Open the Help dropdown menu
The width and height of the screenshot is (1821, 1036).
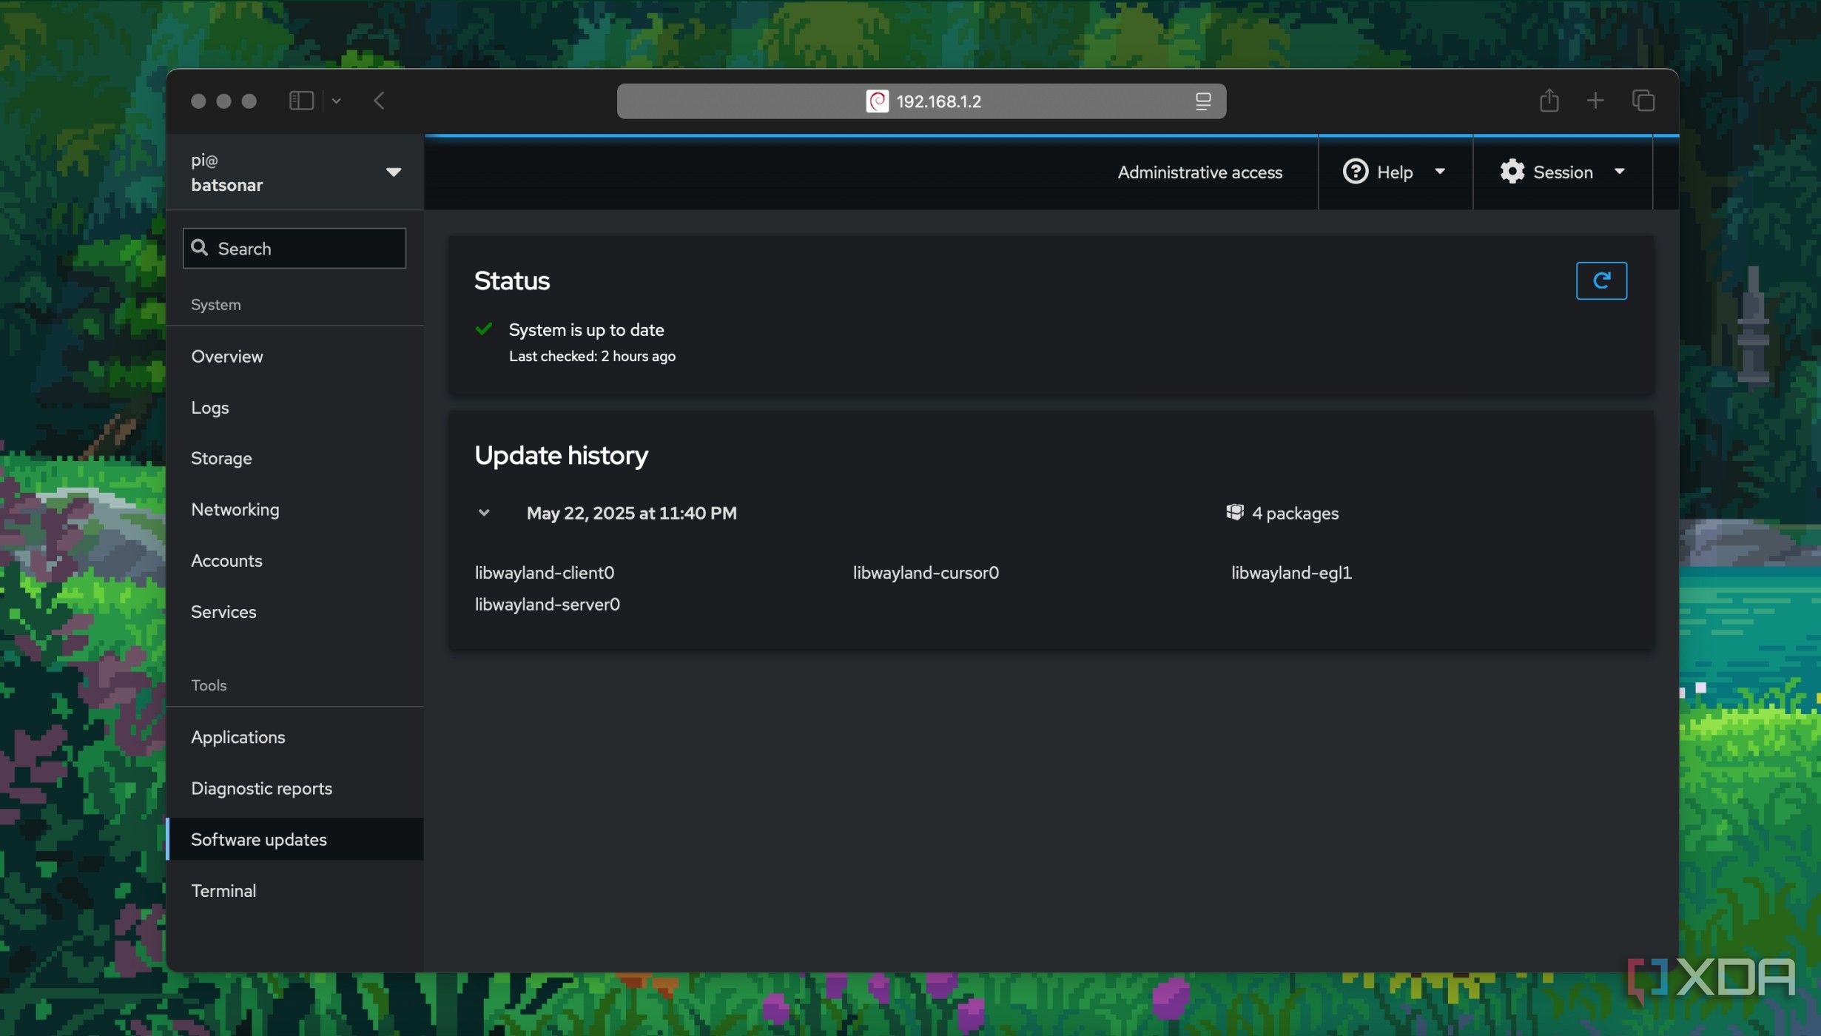point(1395,172)
